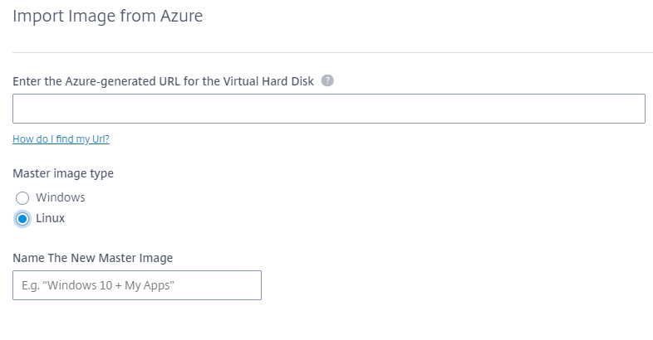Select the Windows master image type radio
Screen dimensions: 653x340
coord(22,198)
